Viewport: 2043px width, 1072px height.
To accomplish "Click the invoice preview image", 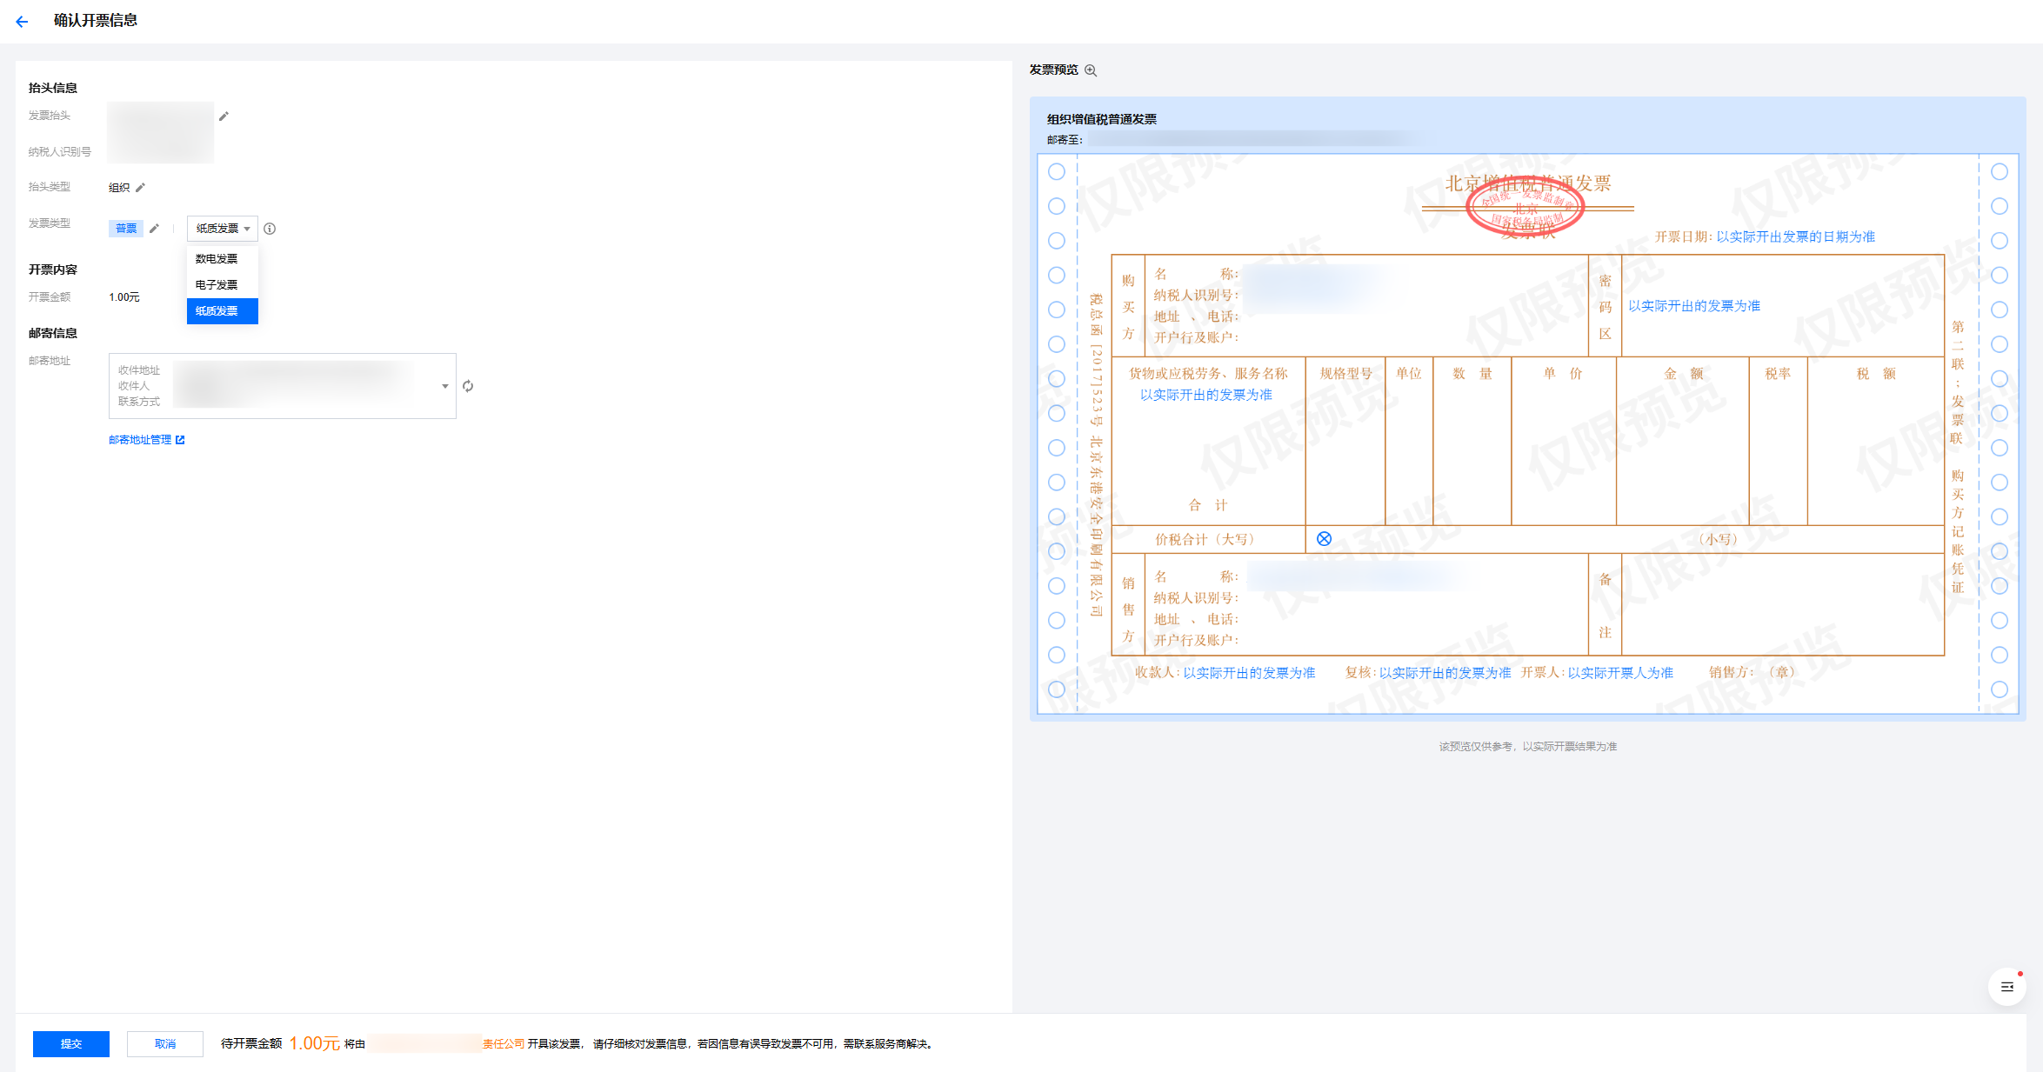I will (x=1527, y=435).
